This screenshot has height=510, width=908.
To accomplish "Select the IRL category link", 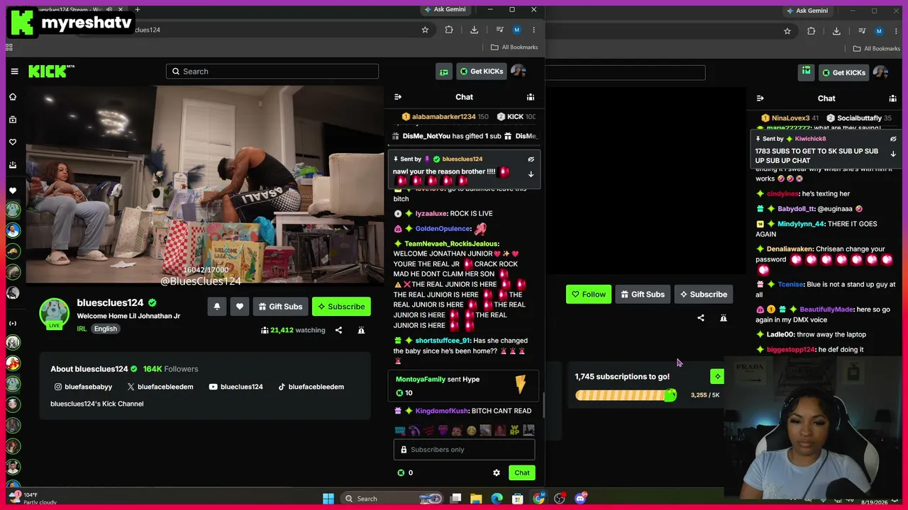I will [x=82, y=329].
